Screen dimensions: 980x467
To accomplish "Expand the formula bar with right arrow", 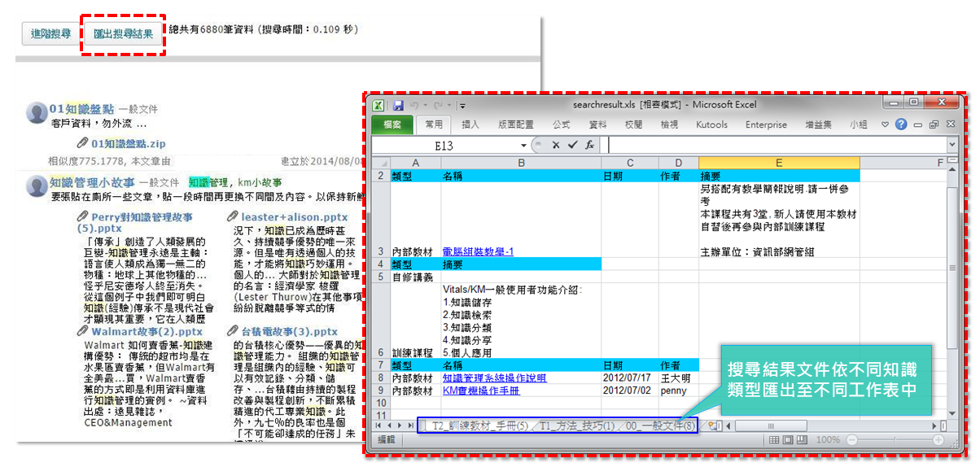I will point(952,145).
